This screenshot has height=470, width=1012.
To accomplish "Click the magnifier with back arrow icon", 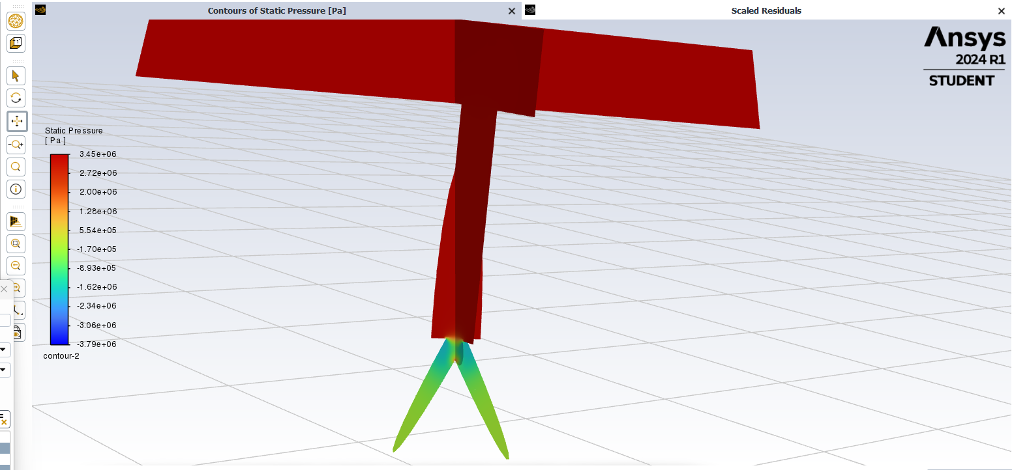I will pos(16,266).
